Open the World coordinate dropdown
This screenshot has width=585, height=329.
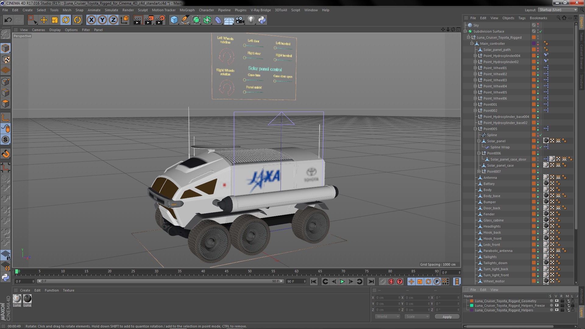[x=387, y=317]
